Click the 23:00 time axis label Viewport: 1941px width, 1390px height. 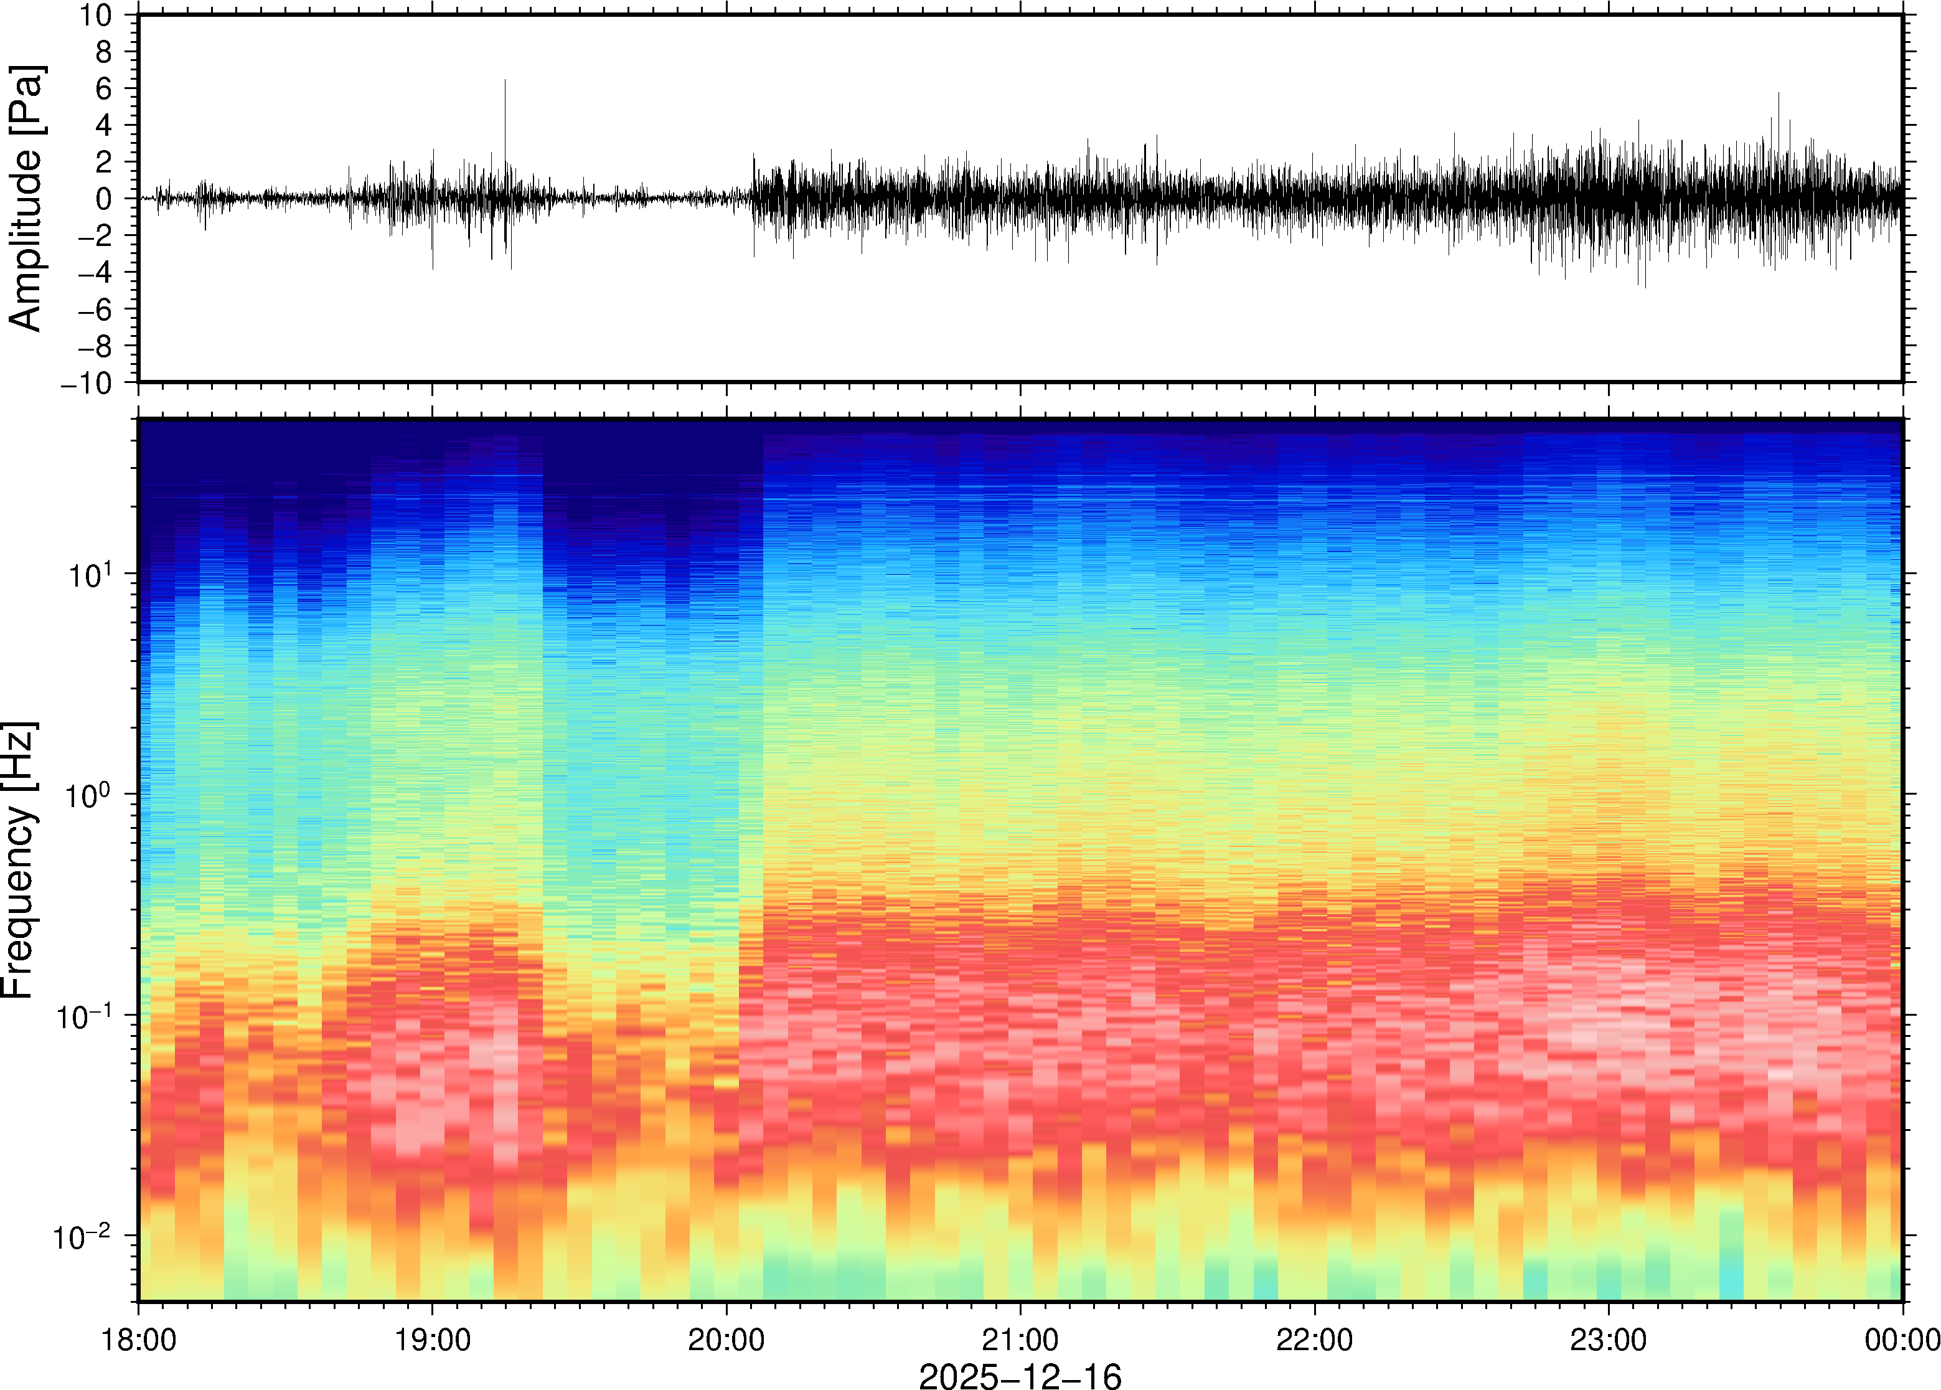1608,1340
